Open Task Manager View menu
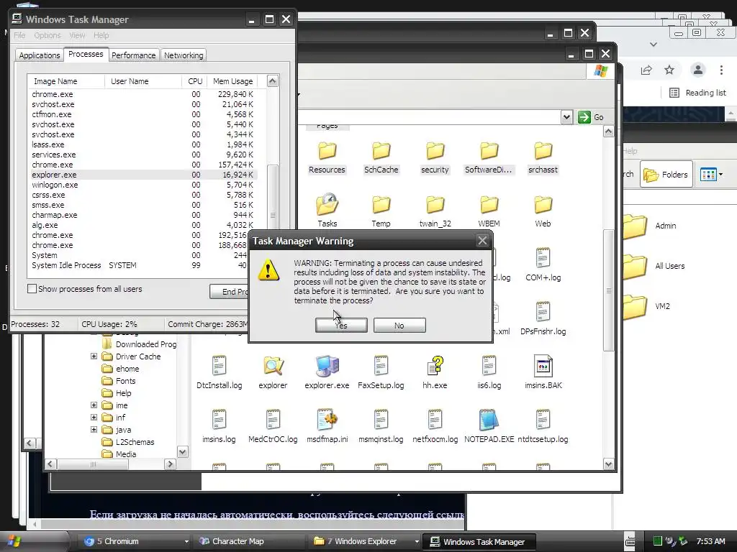 tap(77, 35)
